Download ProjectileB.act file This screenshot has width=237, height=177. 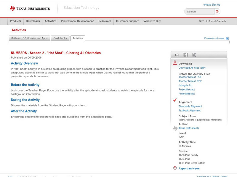[x=187, y=94]
